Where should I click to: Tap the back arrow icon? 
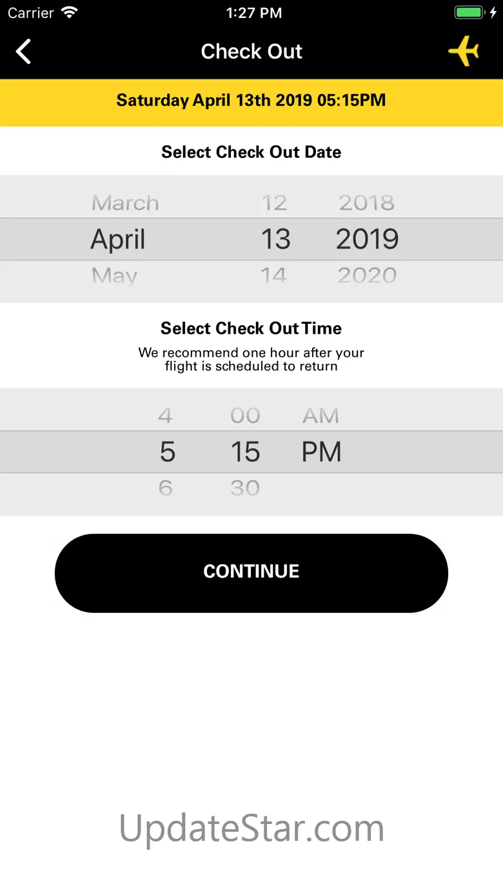click(24, 52)
